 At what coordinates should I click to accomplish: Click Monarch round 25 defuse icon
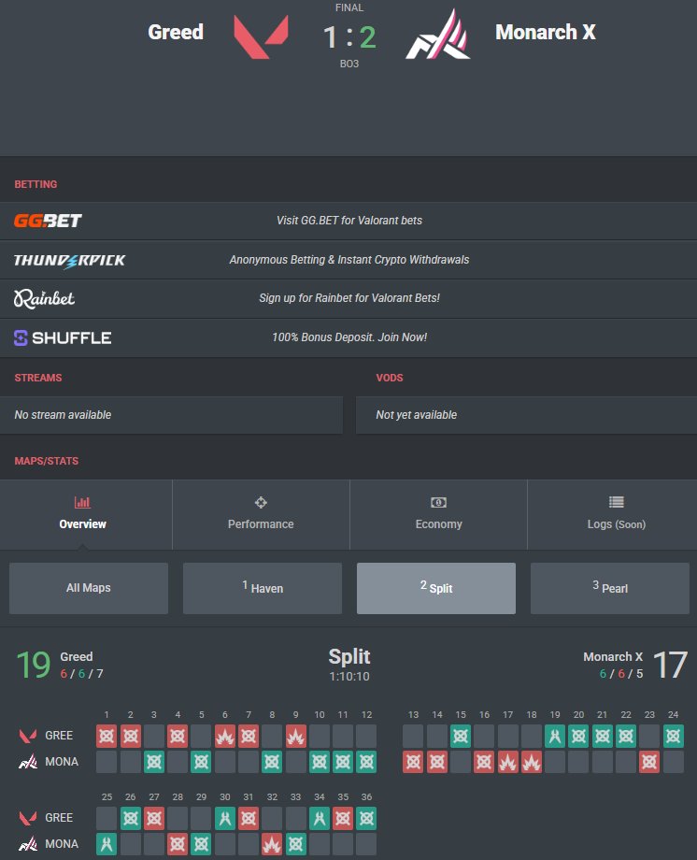(x=107, y=844)
